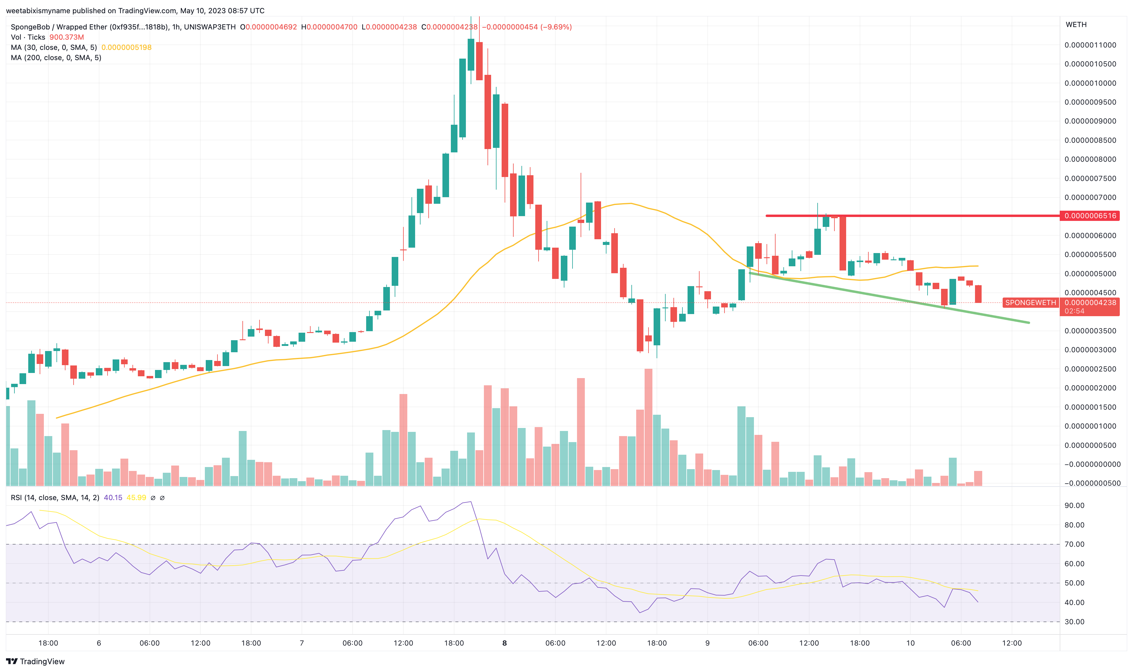Viewport: 1133px width, 672px height.
Task: Click the Vol · Ticks indicator legend
Action: [28, 37]
